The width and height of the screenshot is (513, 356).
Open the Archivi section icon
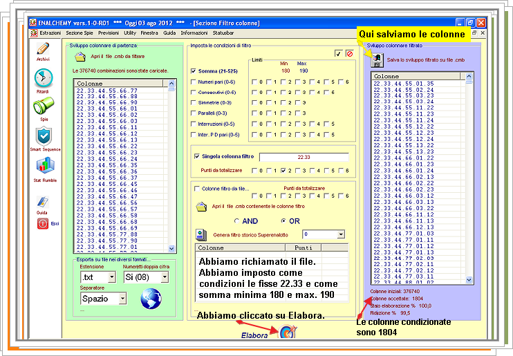[43, 48]
